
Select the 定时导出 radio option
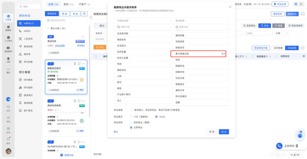131,122
